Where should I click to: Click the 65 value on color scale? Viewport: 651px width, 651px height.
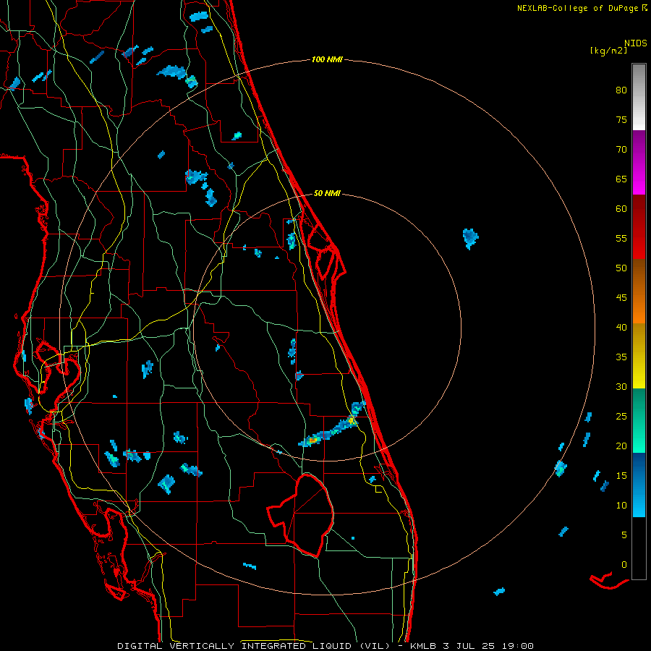[621, 179]
